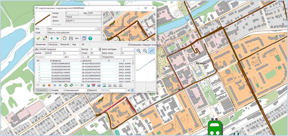Click the ellipsis button beside Имя field
This screenshot has width=288, height=136.
99,29
